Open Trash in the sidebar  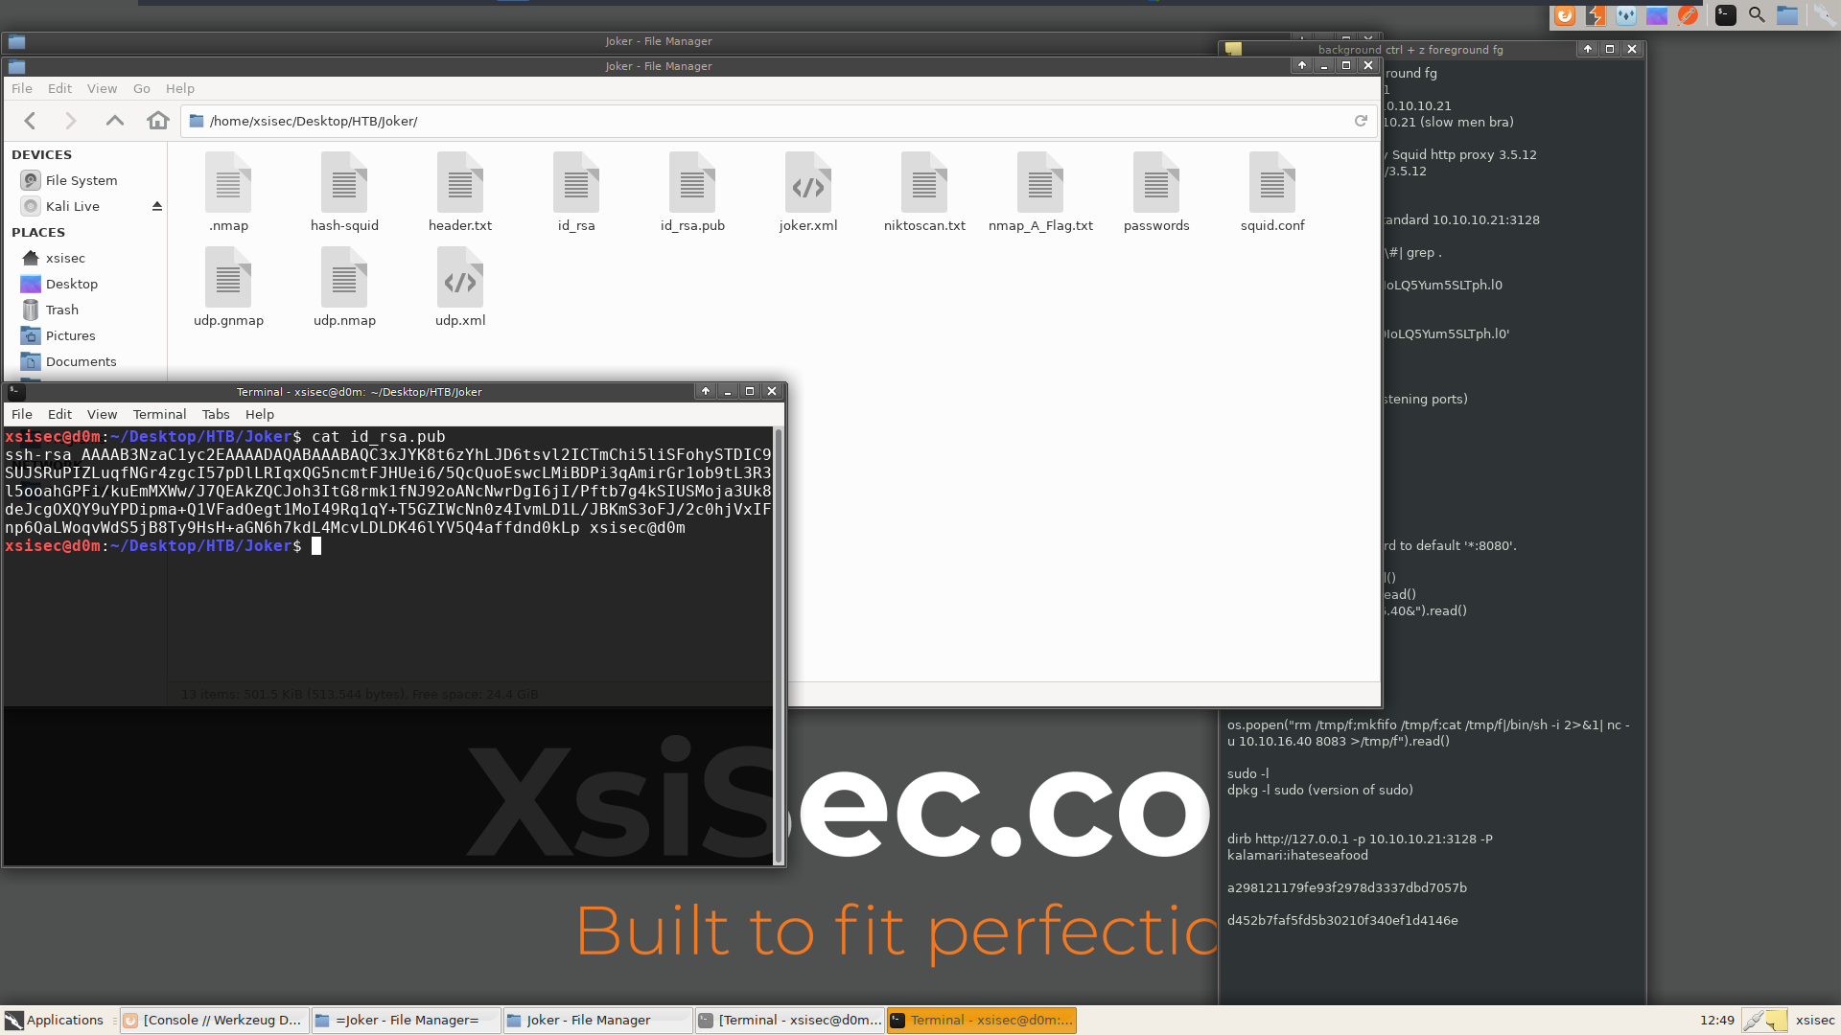click(x=62, y=310)
